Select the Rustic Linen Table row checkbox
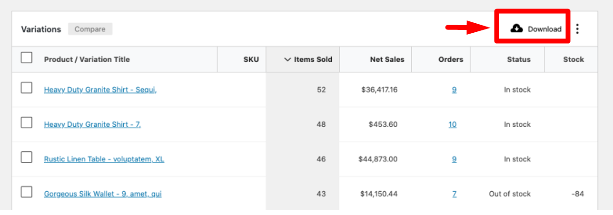This screenshot has height=215, width=613. pos(27,157)
